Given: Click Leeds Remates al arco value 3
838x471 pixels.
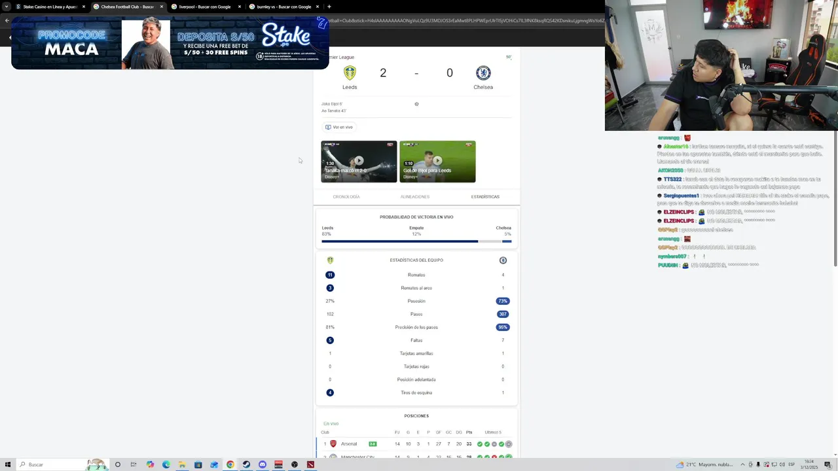Looking at the screenshot, I should (x=330, y=288).
